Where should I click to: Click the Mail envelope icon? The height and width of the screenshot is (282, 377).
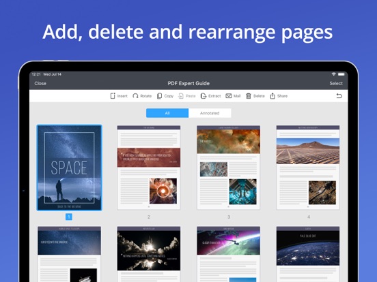click(x=228, y=96)
